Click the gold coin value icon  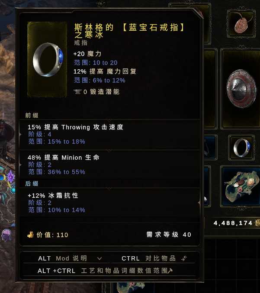pos(30,235)
